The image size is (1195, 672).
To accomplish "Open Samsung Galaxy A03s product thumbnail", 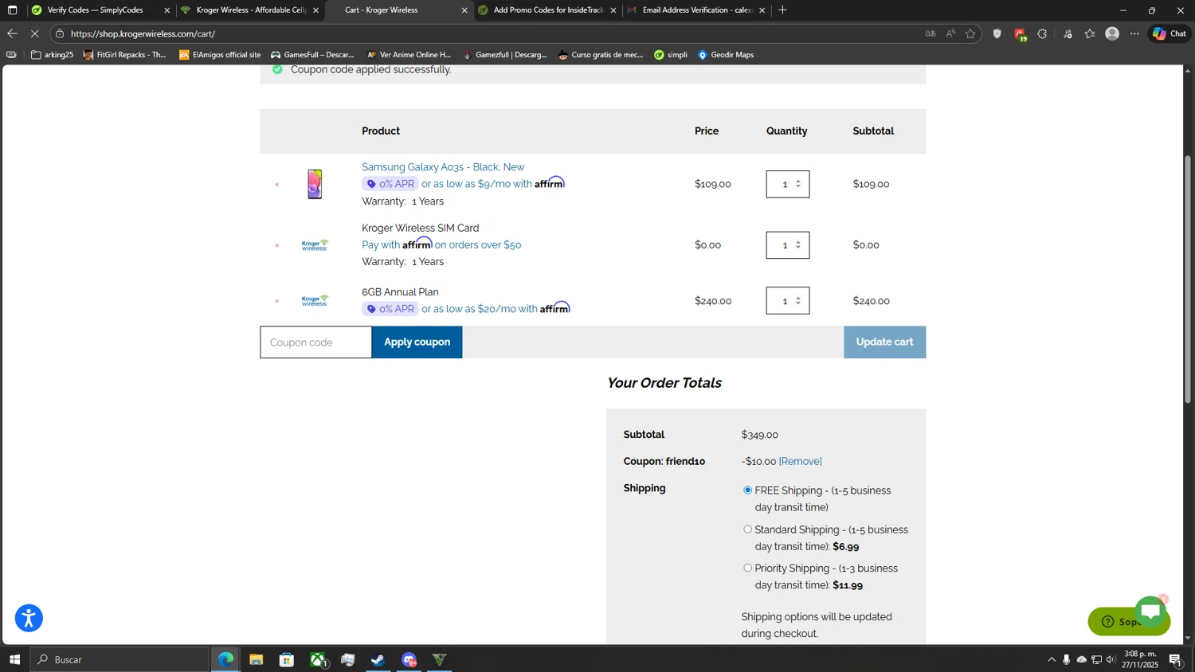I will [315, 184].
